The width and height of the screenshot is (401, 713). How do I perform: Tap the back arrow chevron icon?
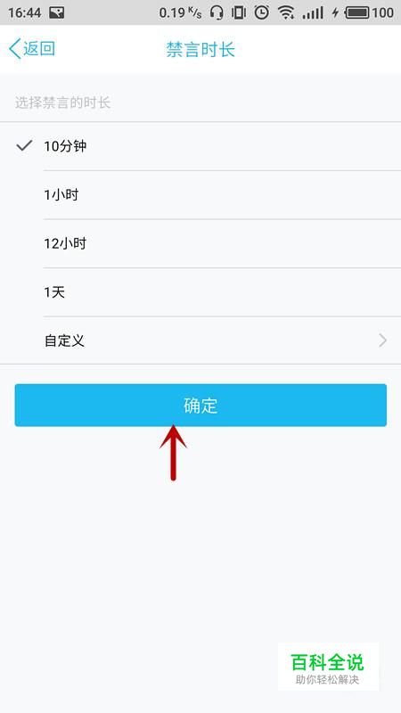14,49
